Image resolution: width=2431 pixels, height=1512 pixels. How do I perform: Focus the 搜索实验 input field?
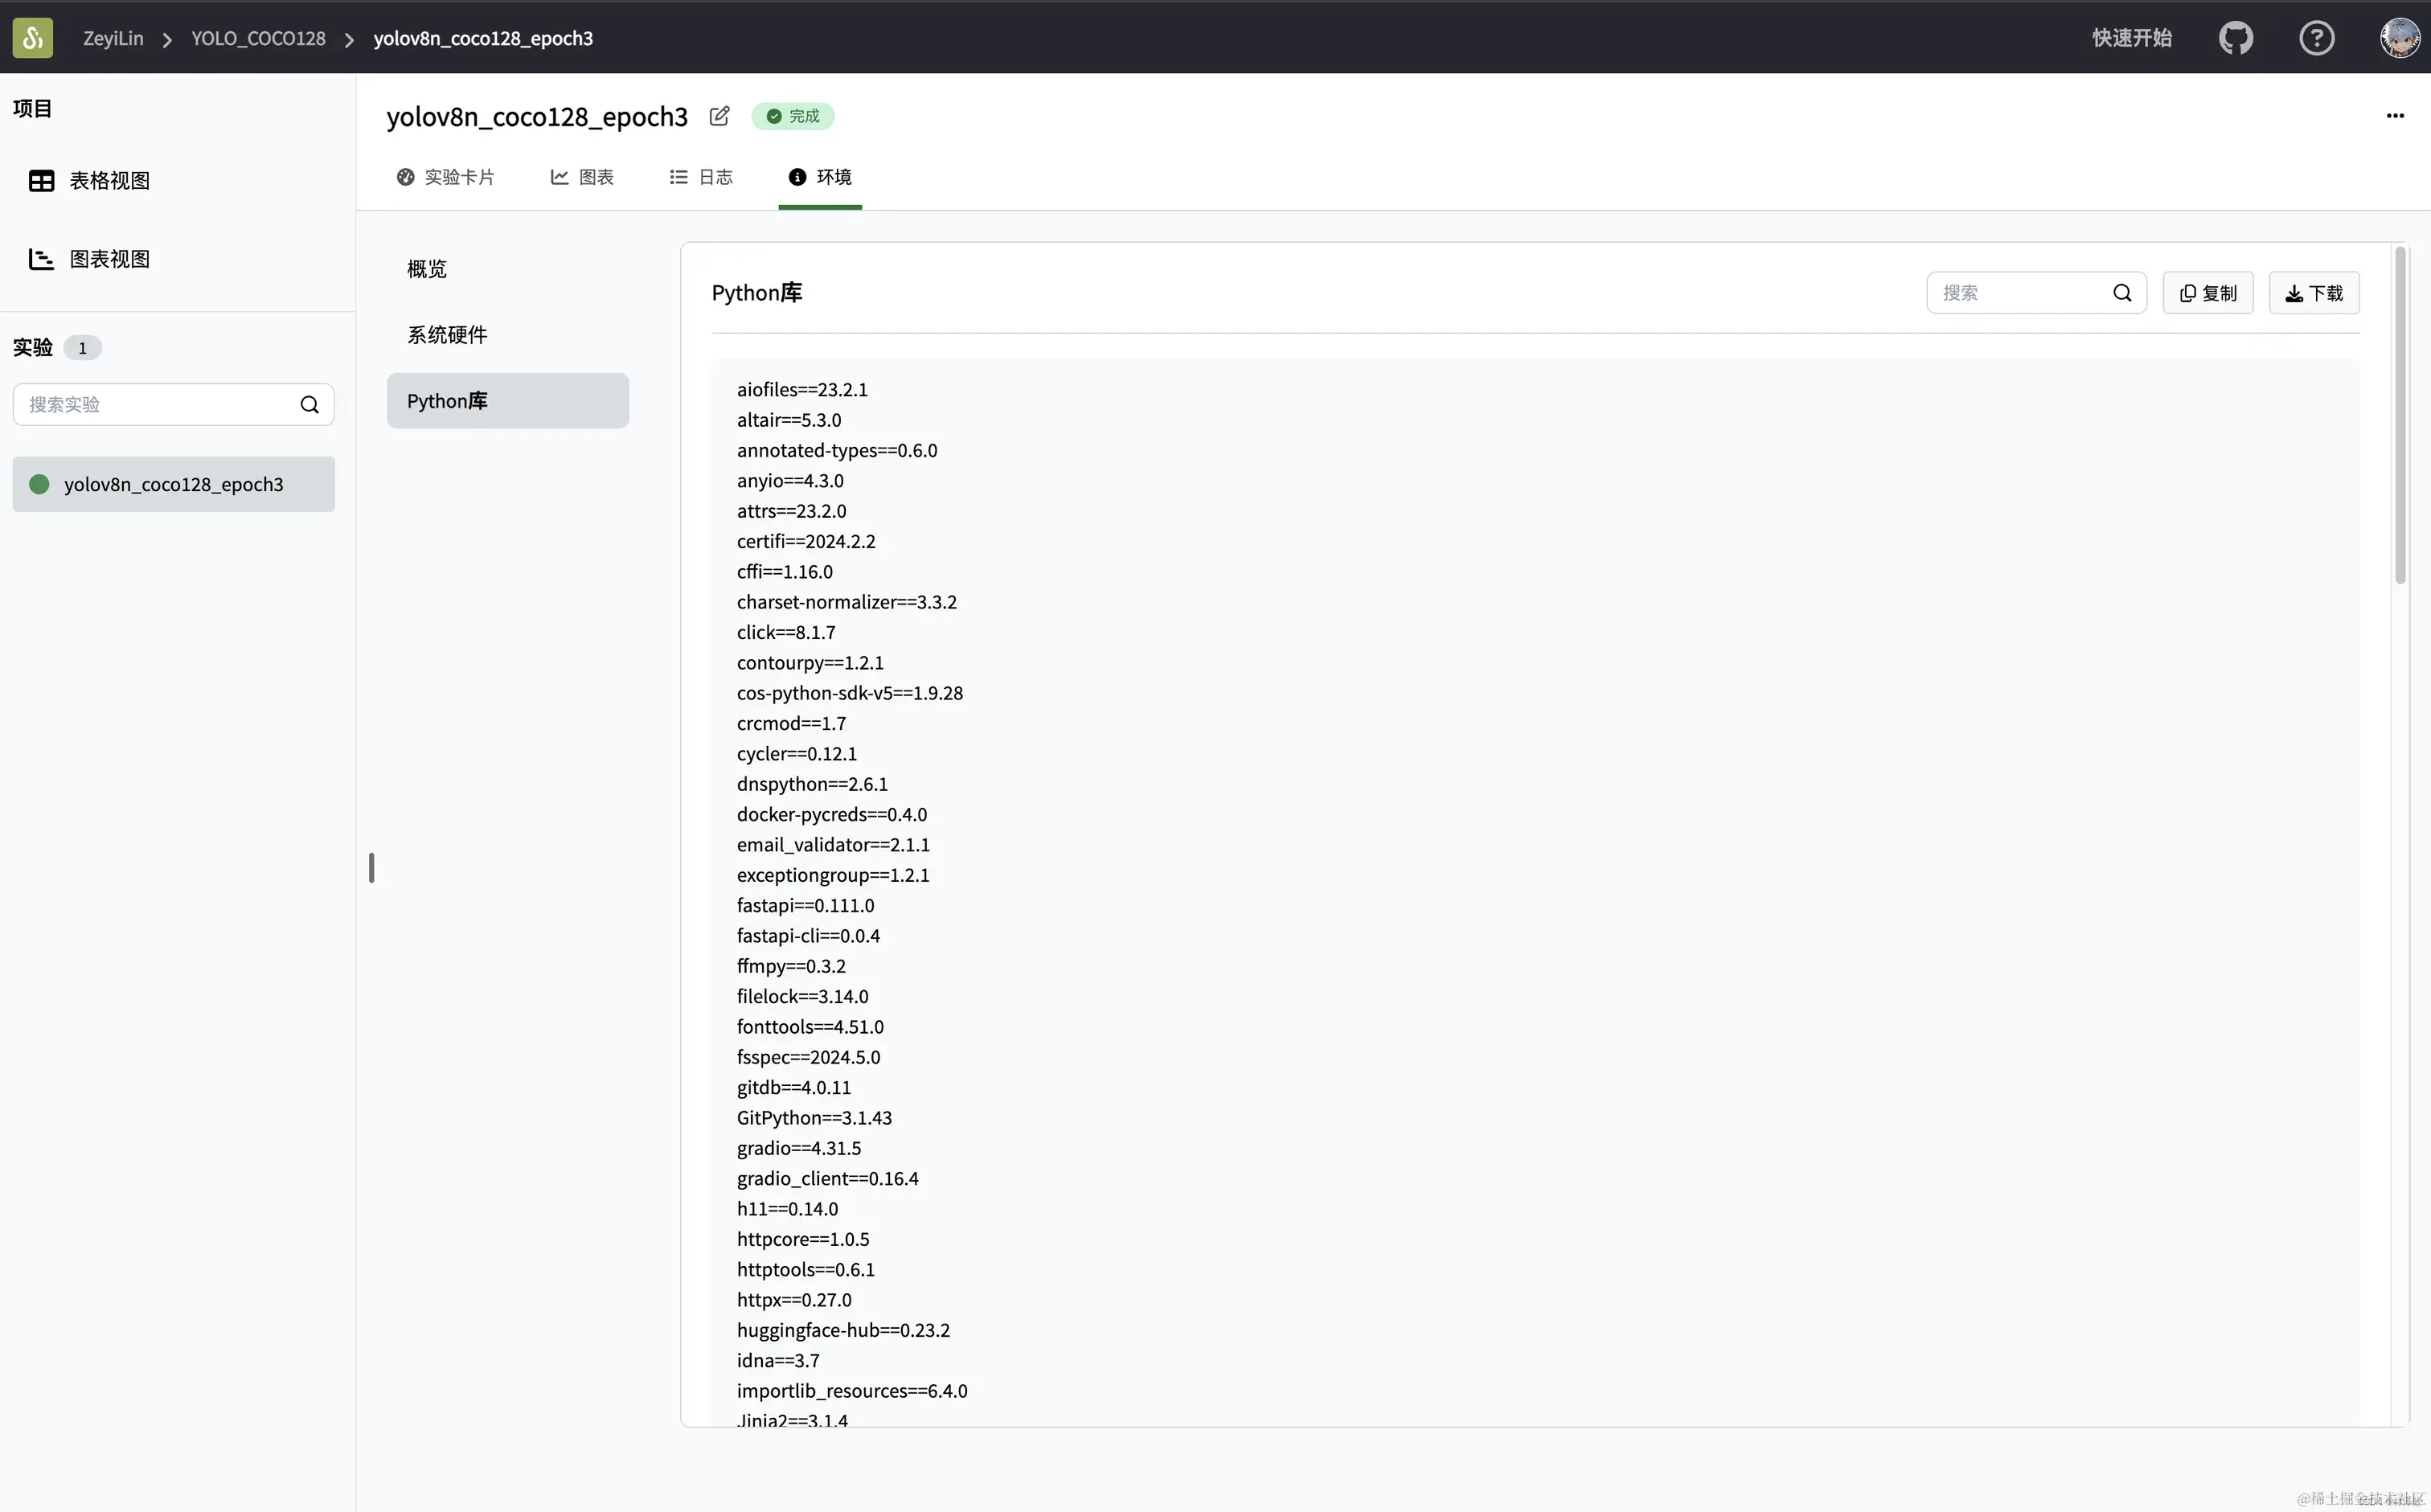(155, 405)
